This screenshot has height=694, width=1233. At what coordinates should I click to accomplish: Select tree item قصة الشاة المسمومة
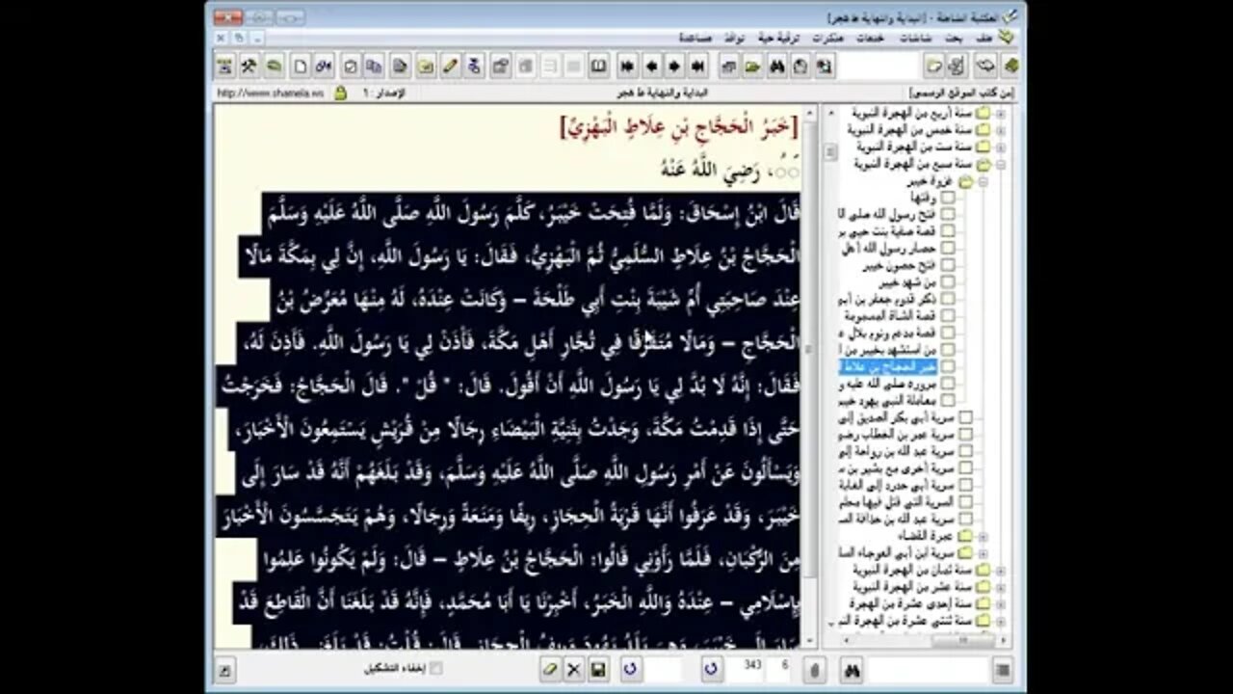[891, 315]
